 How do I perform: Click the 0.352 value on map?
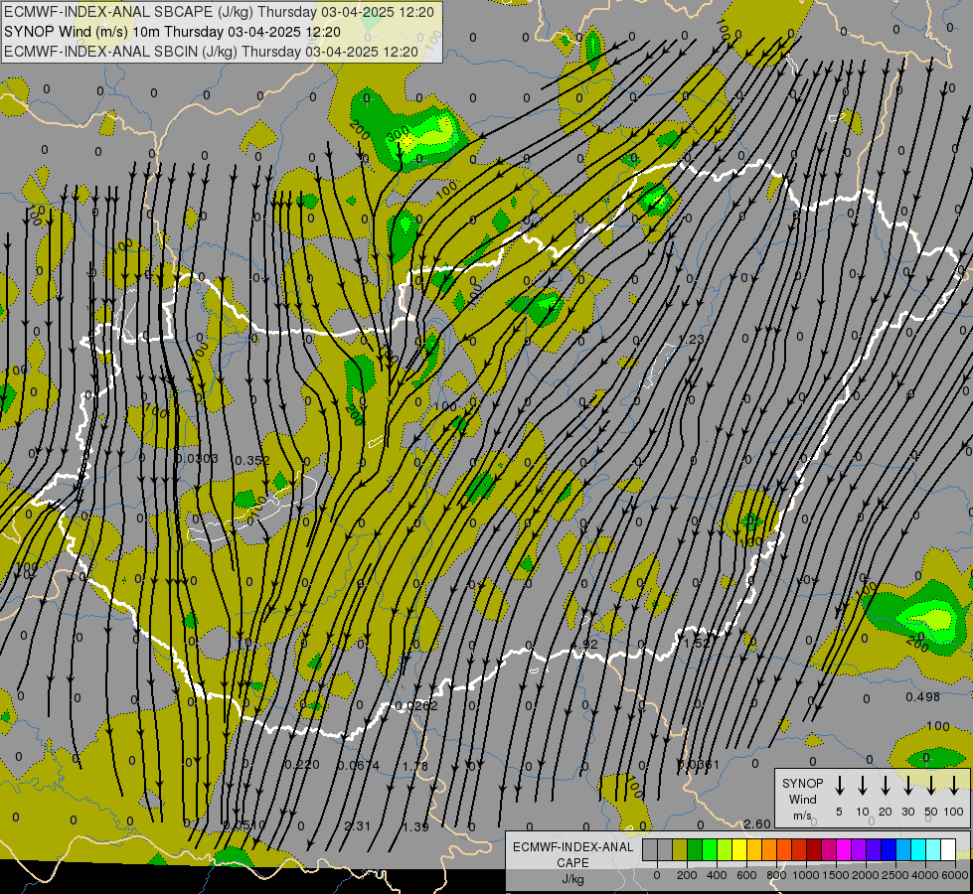pos(252,460)
